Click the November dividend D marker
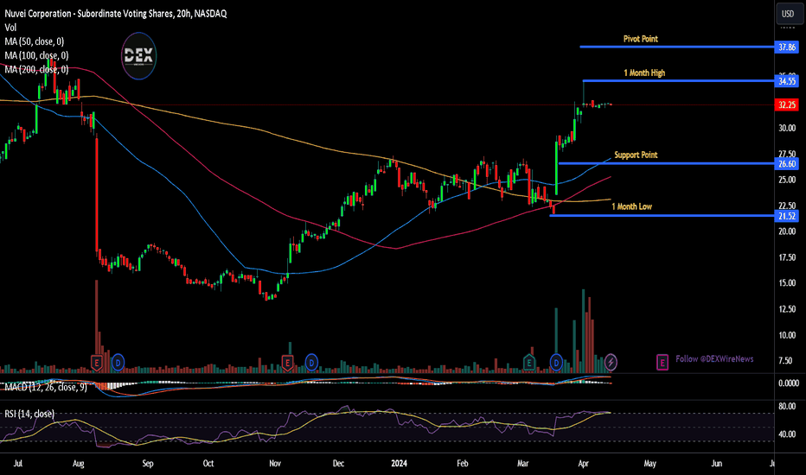Screen dimensions: 806x475 point(311,363)
